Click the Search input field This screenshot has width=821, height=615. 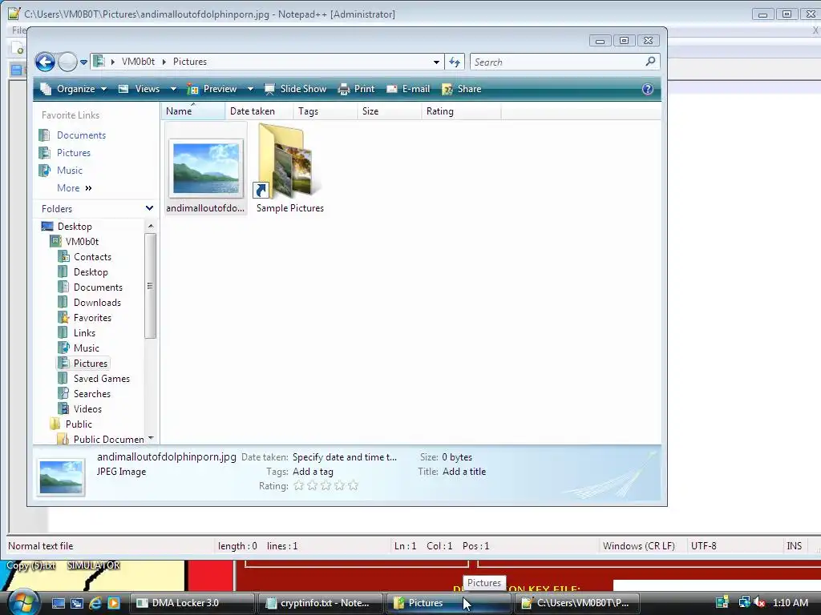tap(557, 62)
